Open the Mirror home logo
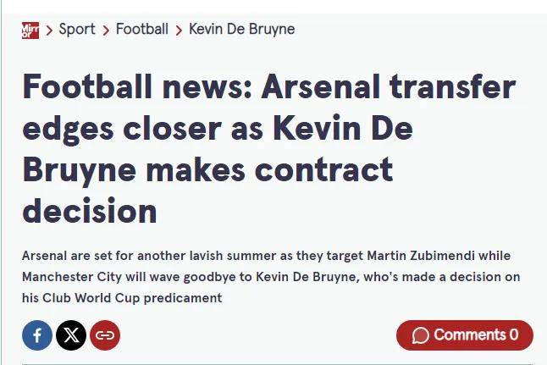The height and width of the screenshot is (365, 547). (x=30, y=30)
